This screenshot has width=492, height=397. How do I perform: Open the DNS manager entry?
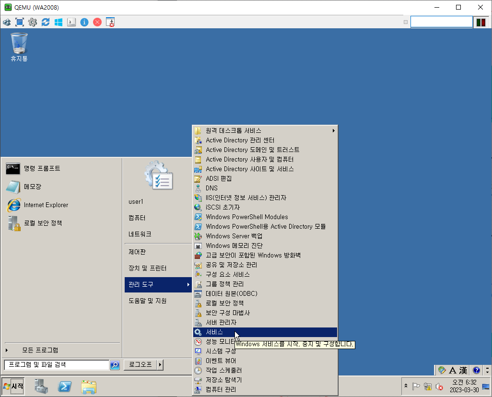point(265,188)
